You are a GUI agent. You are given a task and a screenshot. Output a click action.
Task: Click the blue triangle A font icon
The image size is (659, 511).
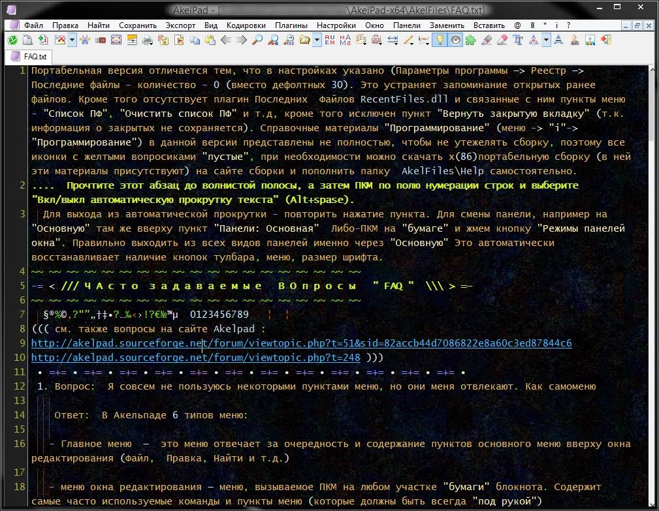pyautogui.click(x=558, y=40)
